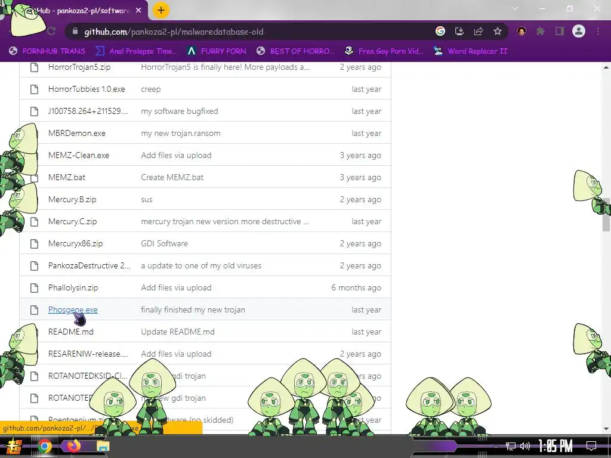Toggle the browser side panel

560,31
